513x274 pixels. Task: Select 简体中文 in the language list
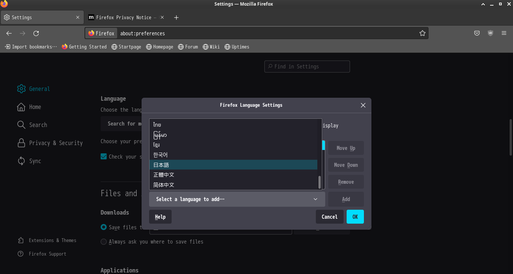pos(233,185)
